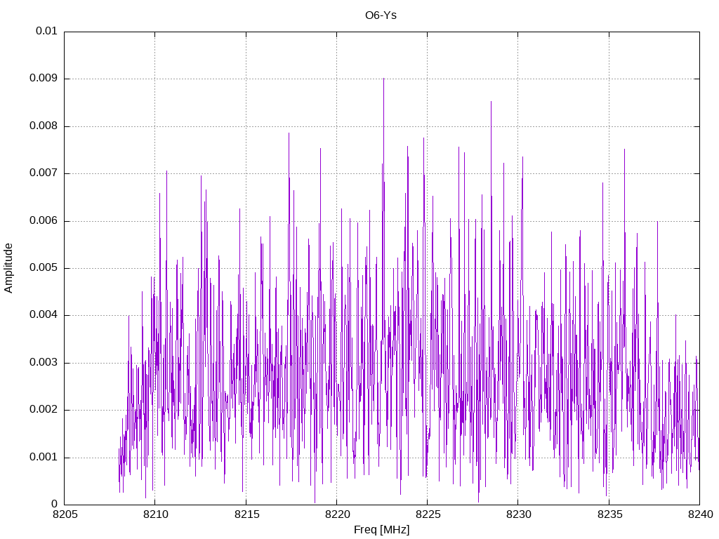
Task: Click the x-axis tick label 8240
Action: click(700, 514)
